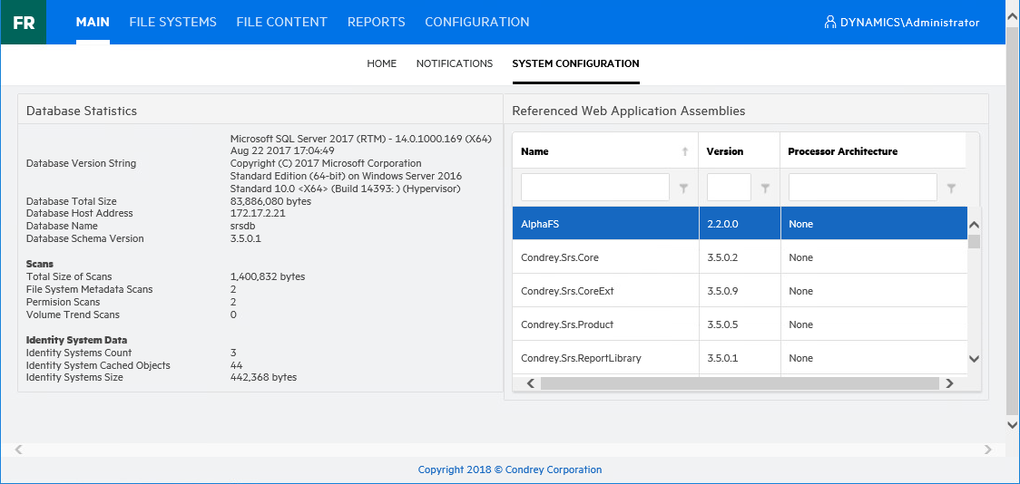The height and width of the screenshot is (484, 1020).
Task: Open the filter icon for Name column
Action: [x=683, y=188]
